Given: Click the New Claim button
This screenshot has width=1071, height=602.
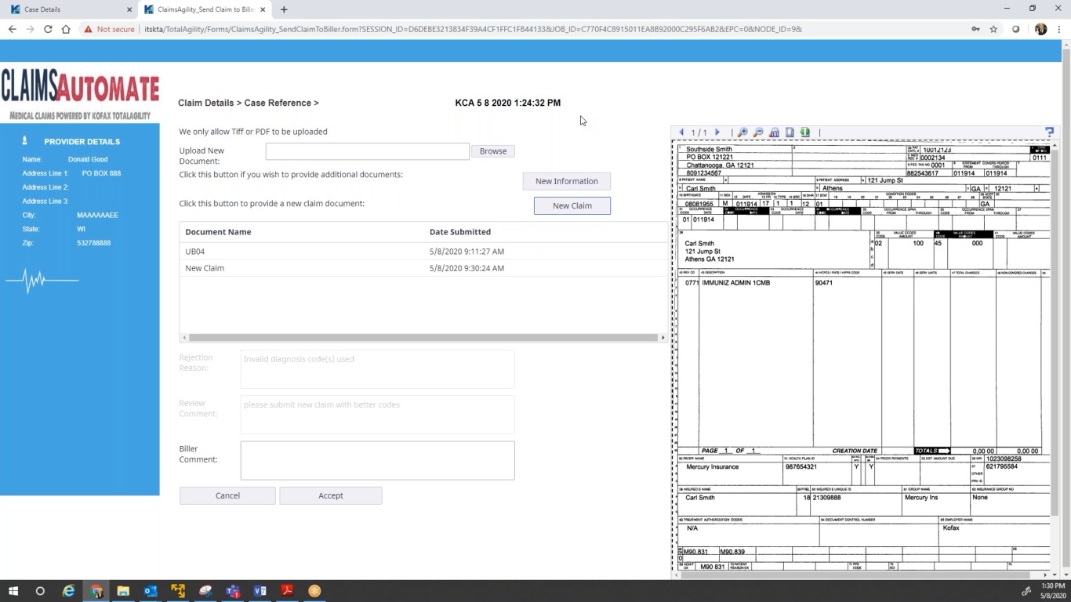Looking at the screenshot, I should pyautogui.click(x=572, y=205).
